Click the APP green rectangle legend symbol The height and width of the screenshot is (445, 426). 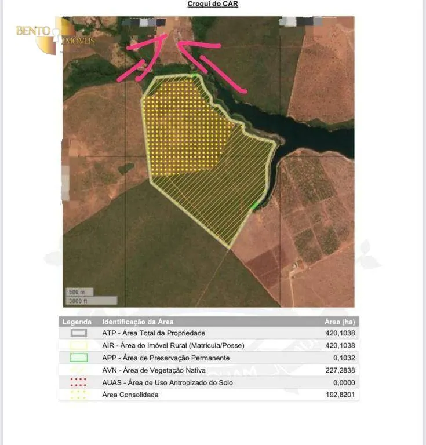point(79,358)
